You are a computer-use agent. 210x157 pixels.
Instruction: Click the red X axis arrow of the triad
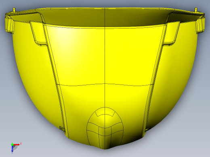17,145
